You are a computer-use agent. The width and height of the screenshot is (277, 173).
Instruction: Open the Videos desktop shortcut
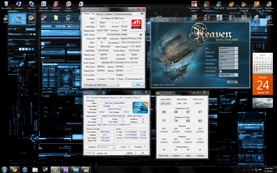6,19
